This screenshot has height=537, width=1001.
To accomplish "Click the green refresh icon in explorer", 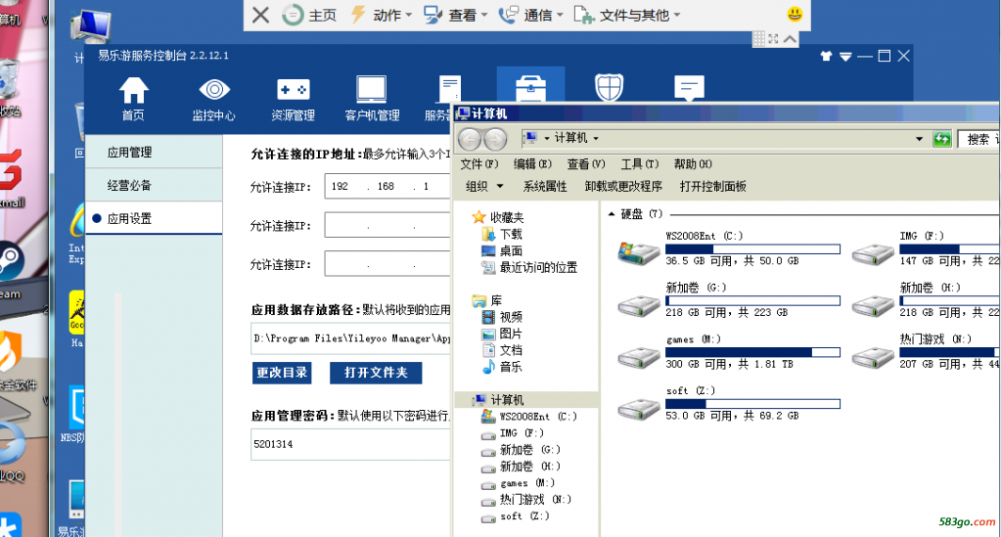I will click(x=941, y=139).
